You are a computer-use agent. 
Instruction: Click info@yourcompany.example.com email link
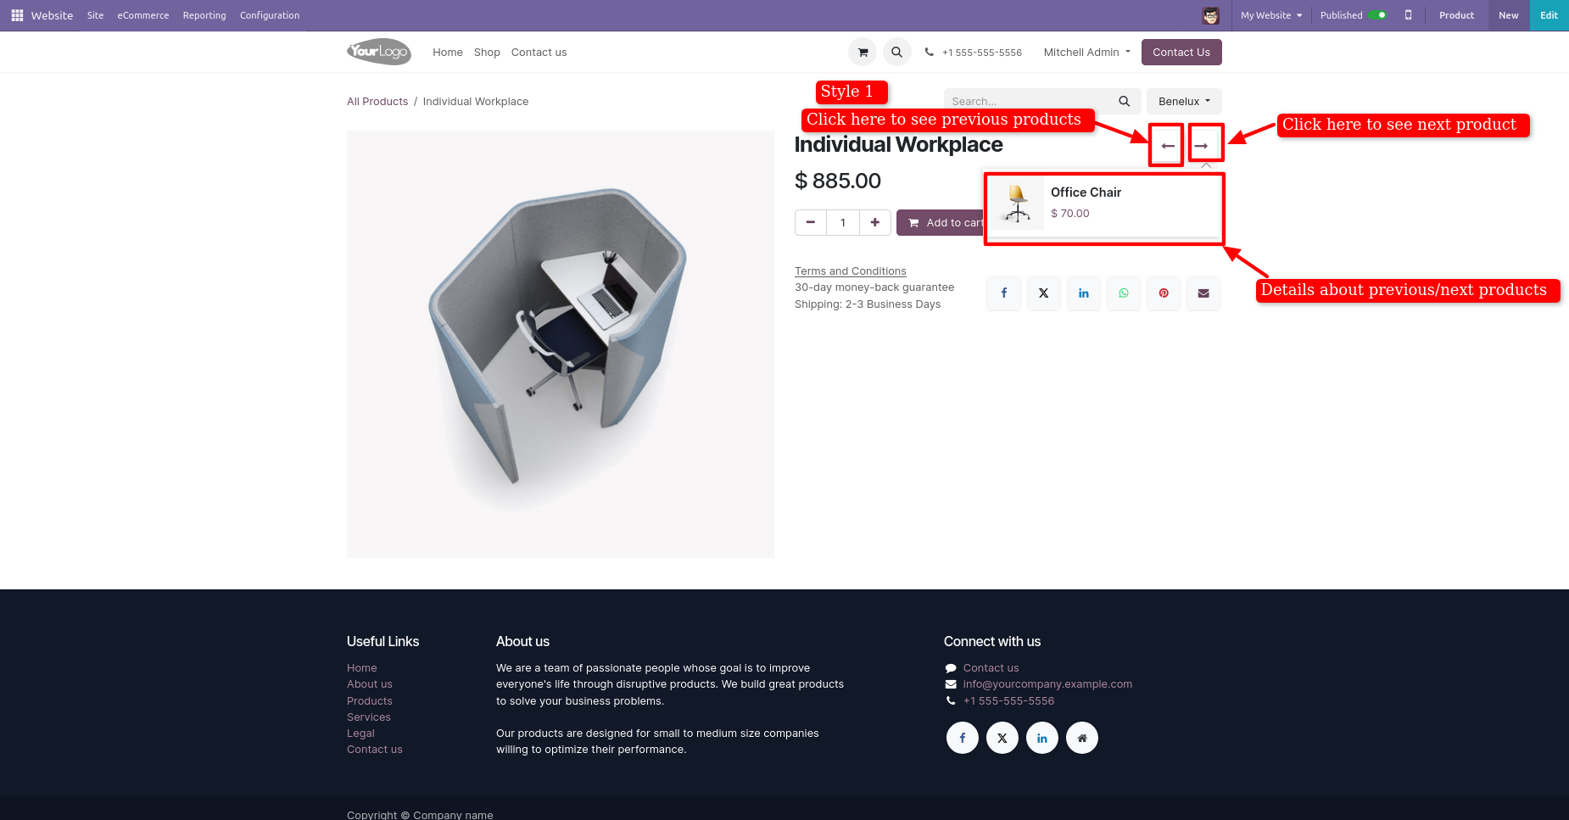(x=1047, y=684)
